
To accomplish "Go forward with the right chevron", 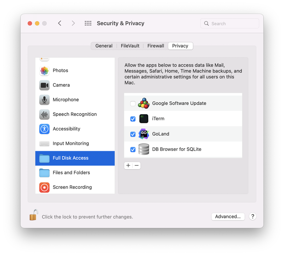I will (73, 23).
